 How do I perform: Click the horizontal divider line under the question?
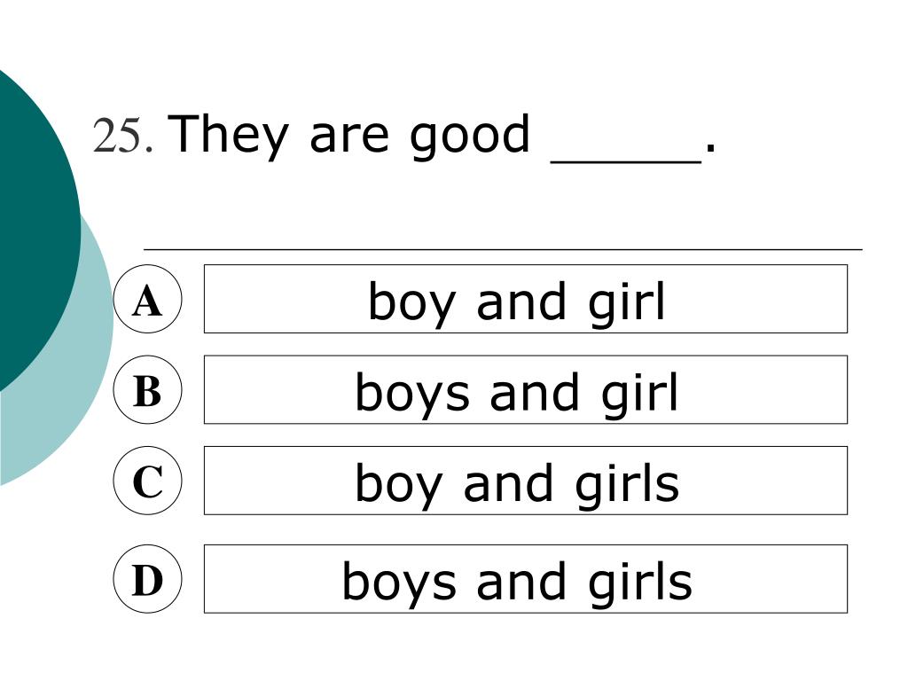pos(503,249)
